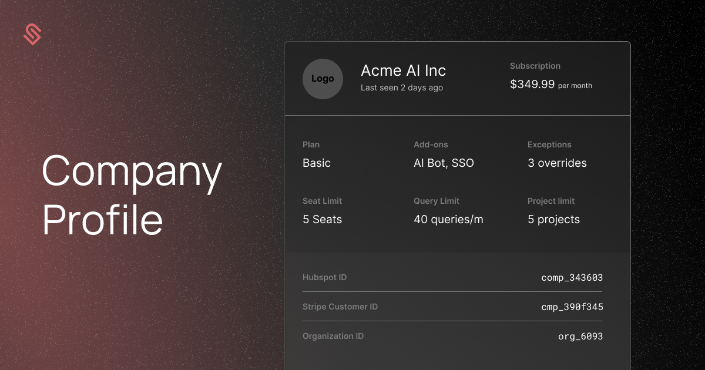Image resolution: width=705 pixels, height=370 pixels.
Task: Click the Organization ID label
Action: click(x=333, y=336)
